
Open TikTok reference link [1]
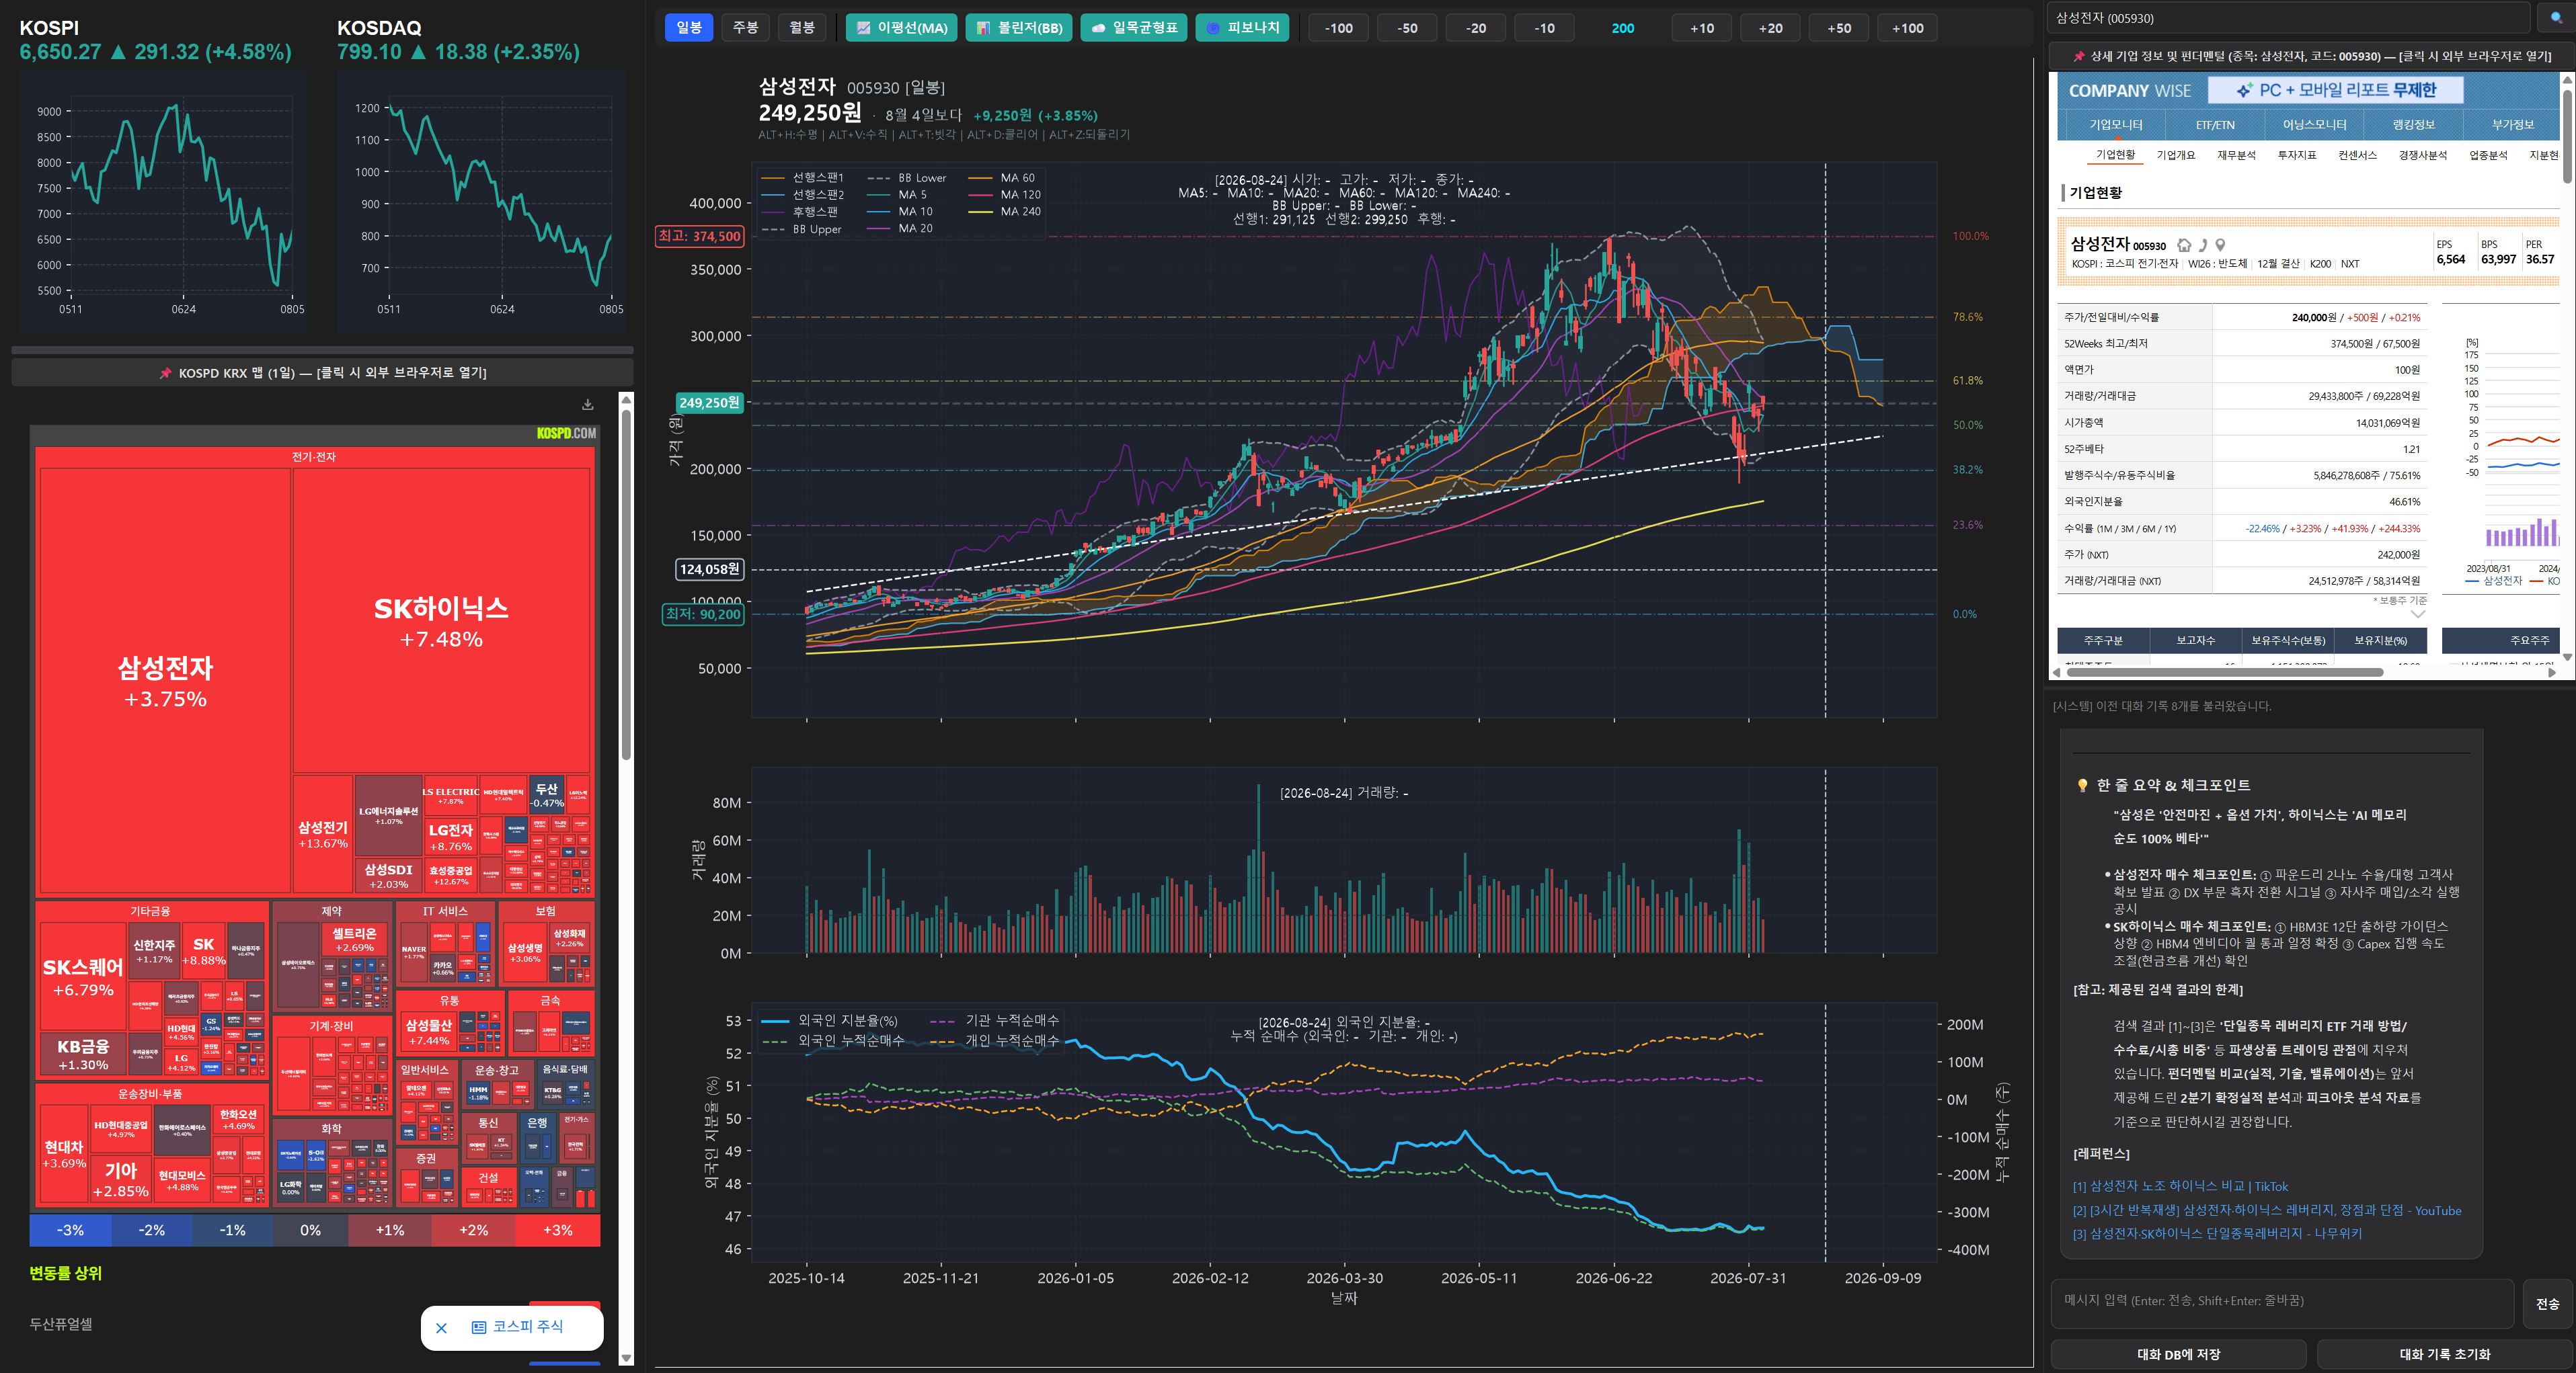(x=2180, y=1187)
